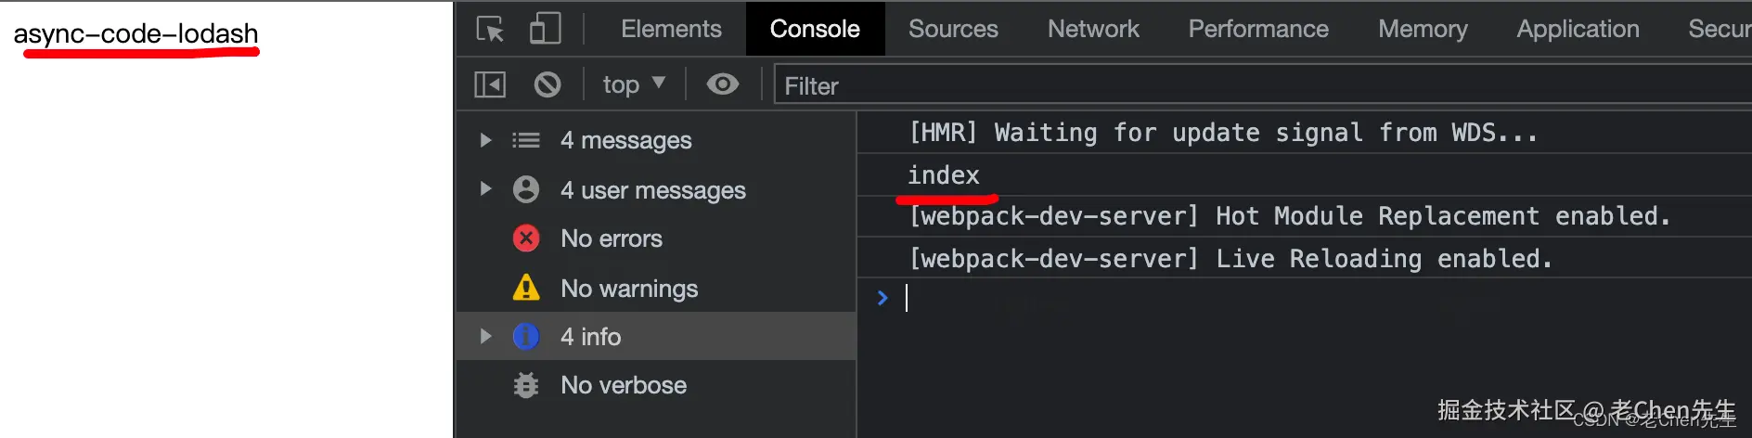Hide the console sidebar panel
Image resolution: width=1752 pixels, height=438 pixels.
click(x=490, y=85)
